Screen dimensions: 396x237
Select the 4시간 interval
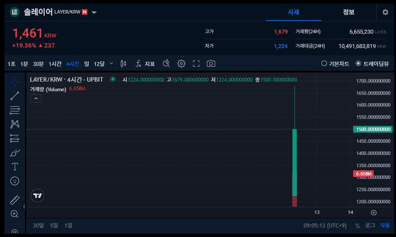[73, 64]
